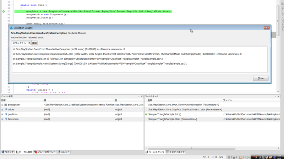The image size is (284, 159).
Task: Select the コールスタック bottom tab
Action: click(x=155, y=152)
